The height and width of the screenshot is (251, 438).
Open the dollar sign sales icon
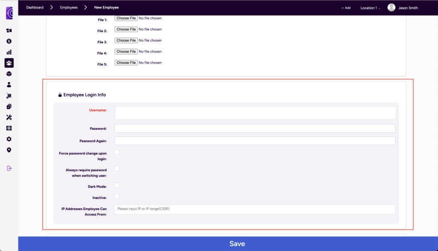tap(9, 41)
